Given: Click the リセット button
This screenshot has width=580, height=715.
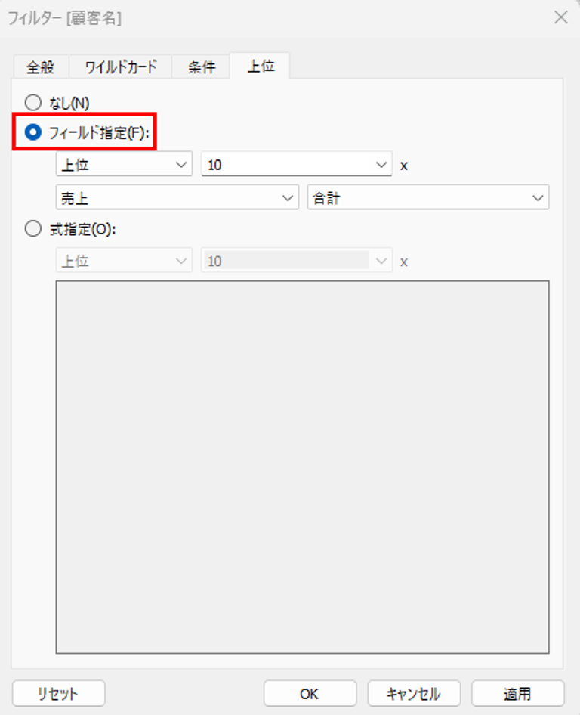Looking at the screenshot, I should tap(58, 694).
